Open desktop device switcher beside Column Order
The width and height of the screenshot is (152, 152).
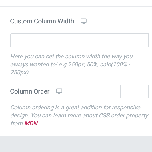(x=59, y=91)
